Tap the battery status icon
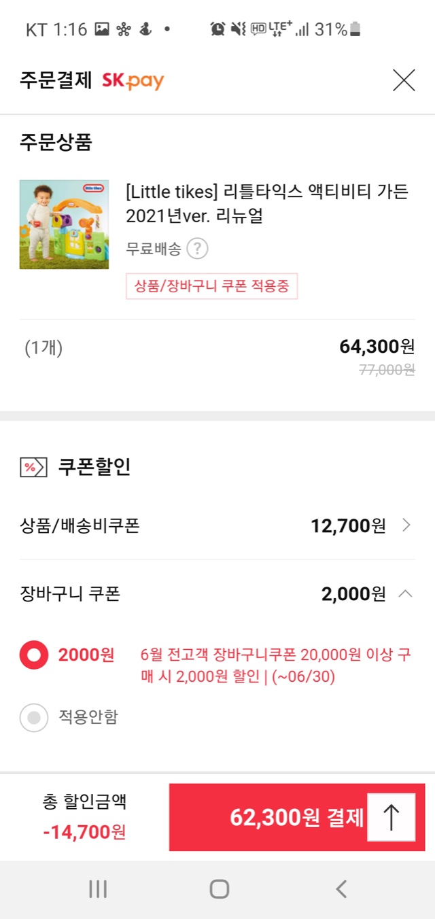This screenshot has height=919, width=435. click(x=355, y=29)
